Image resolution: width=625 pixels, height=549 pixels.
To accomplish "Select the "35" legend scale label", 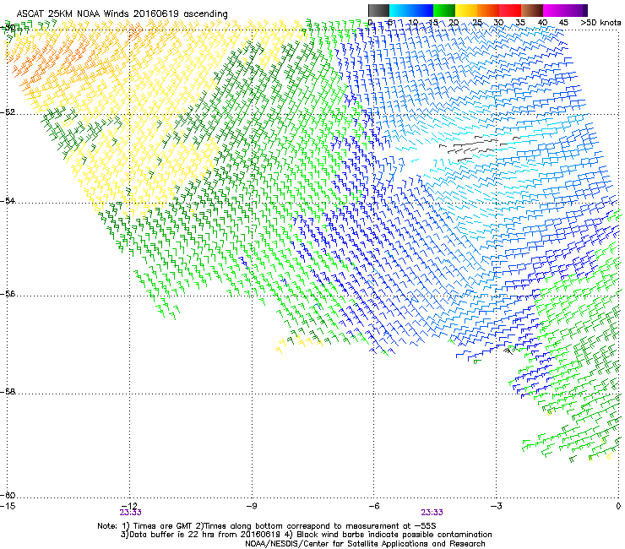I will coord(520,23).
